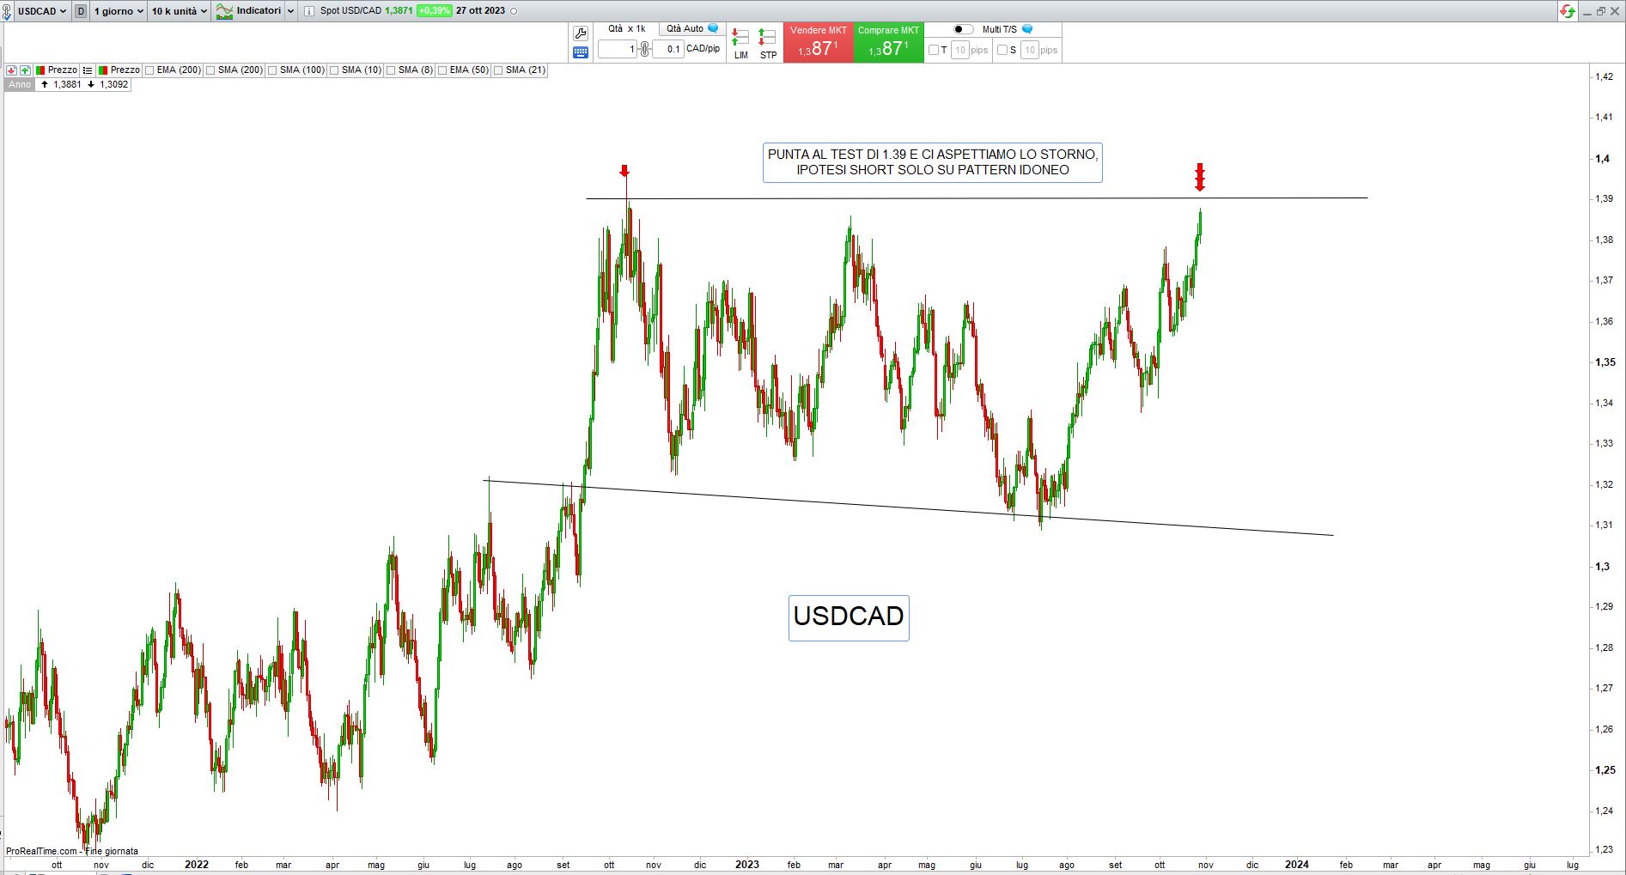Click the instrument info icon

tap(310, 11)
